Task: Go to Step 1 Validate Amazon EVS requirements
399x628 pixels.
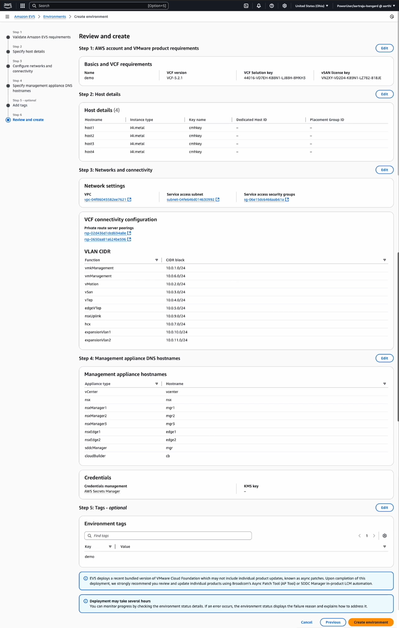Action: [x=41, y=37]
